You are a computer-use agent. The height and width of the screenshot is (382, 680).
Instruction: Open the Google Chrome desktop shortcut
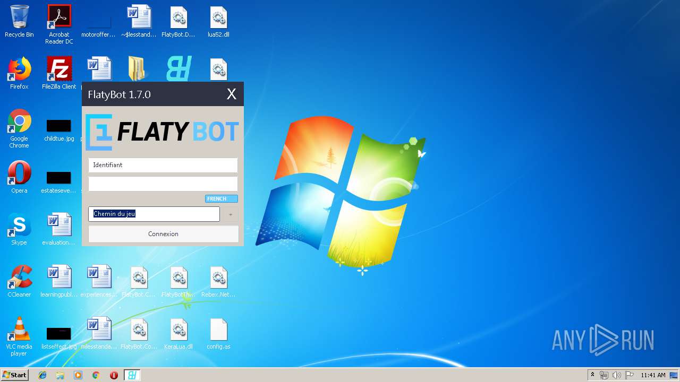point(19,128)
